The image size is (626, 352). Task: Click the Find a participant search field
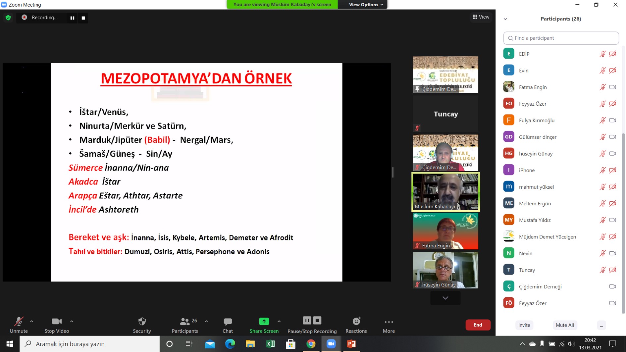561,38
